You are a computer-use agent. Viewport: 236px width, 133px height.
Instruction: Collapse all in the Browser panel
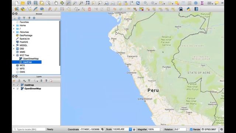click(29, 18)
